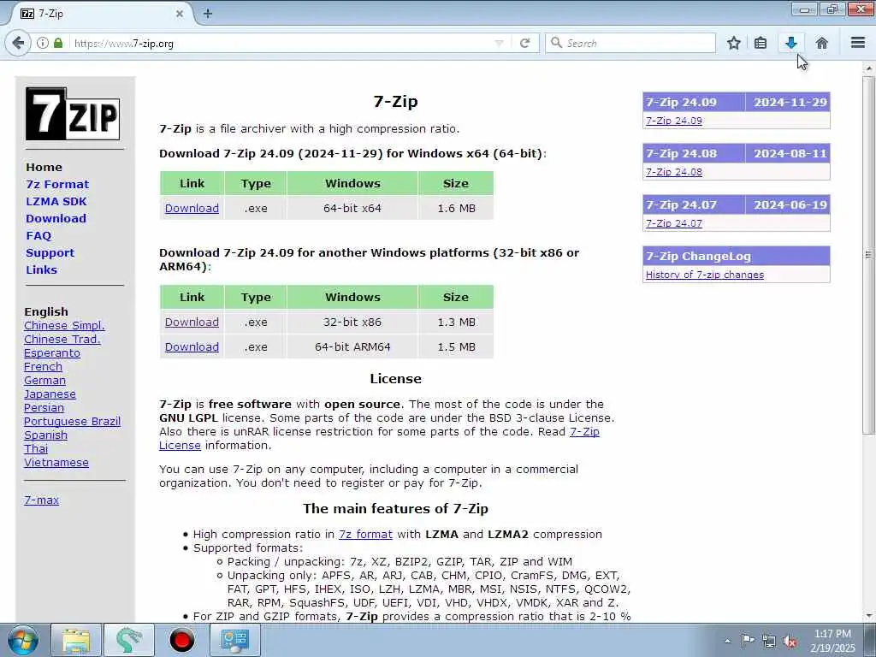Screen dimensions: 876x657
Task: Click the Action Center flag icon
Action: [x=748, y=641]
